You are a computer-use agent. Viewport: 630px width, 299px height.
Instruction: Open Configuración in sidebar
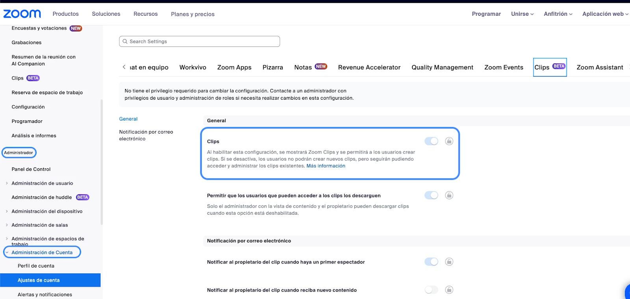tap(28, 107)
